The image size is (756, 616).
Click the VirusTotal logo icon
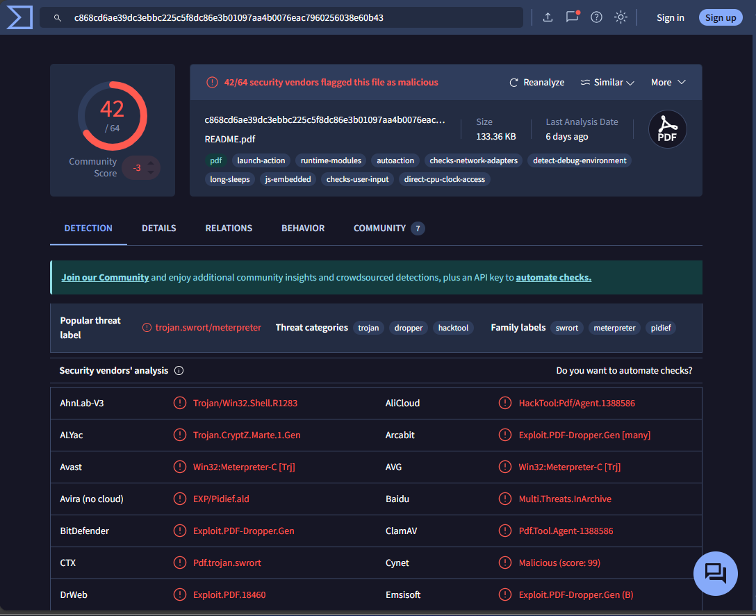click(19, 17)
